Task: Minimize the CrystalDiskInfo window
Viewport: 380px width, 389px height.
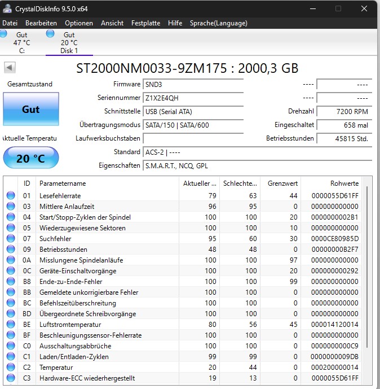Action: pyautogui.click(x=313, y=8)
